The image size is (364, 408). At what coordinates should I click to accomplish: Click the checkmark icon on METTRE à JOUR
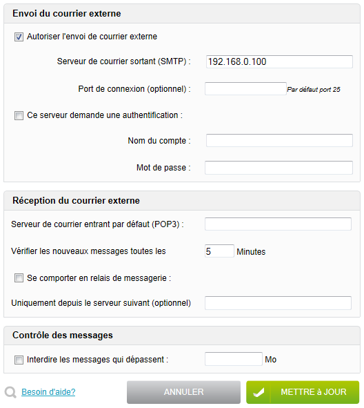pos(259,392)
